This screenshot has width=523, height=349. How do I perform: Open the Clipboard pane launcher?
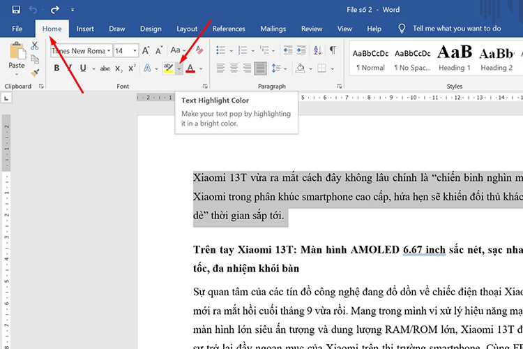[41, 86]
